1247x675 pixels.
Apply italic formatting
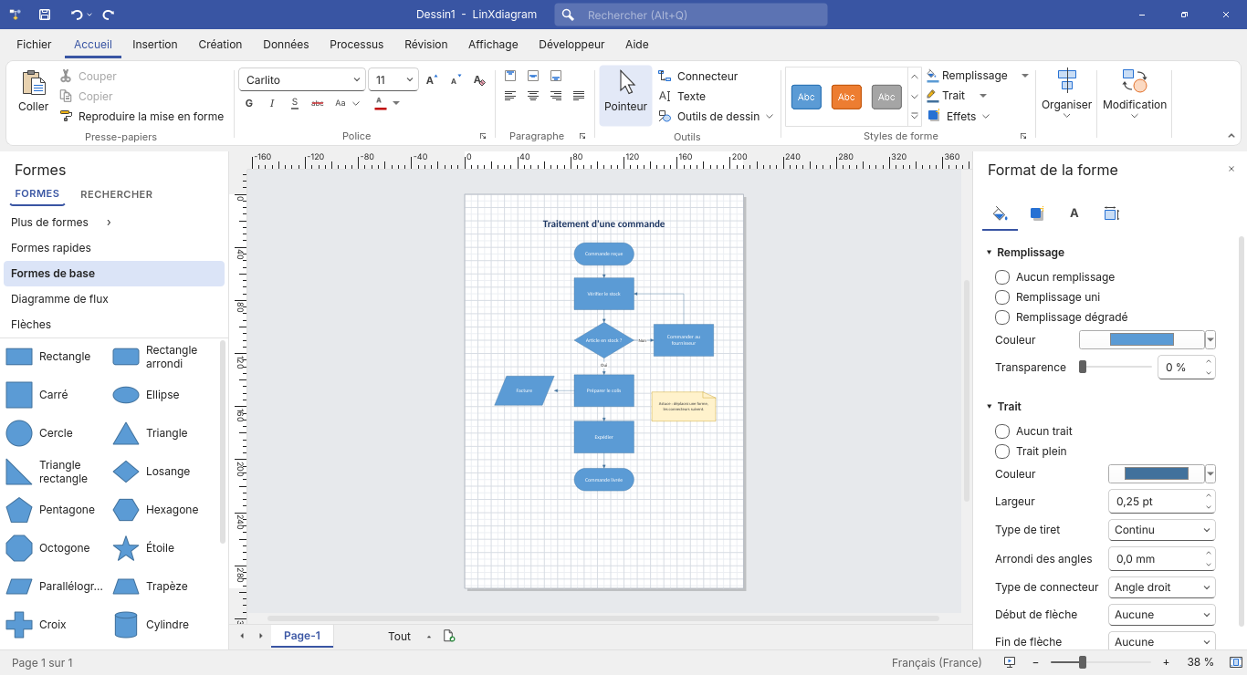(272, 103)
